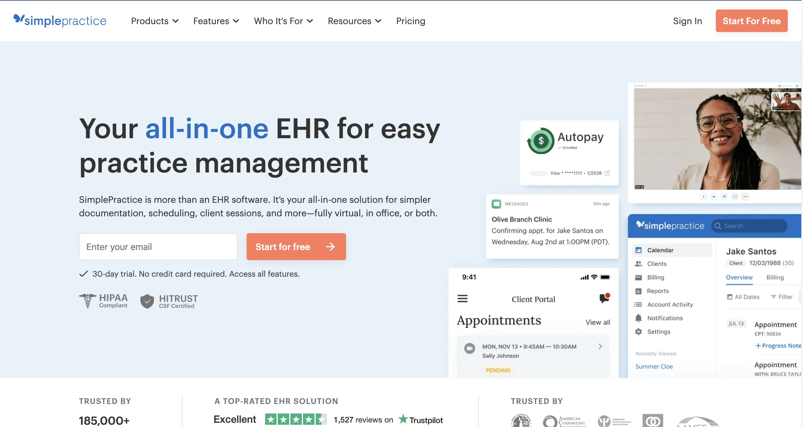803x427 pixels.
Task: Click the Start For Free button
Action: [x=751, y=21]
